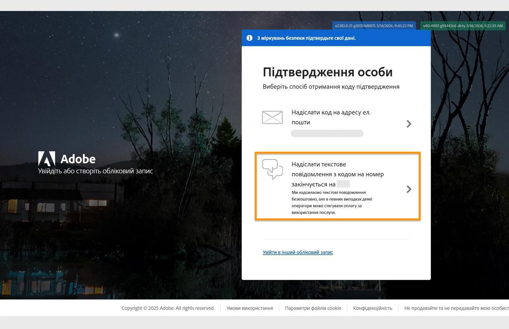Open 'Параметри файлів cookie' settings

pyautogui.click(x=312, y=308)
